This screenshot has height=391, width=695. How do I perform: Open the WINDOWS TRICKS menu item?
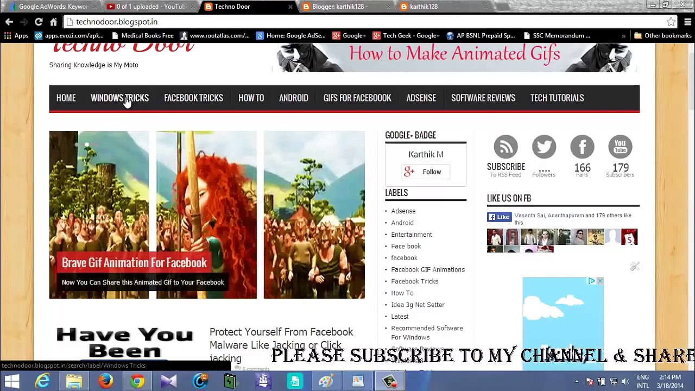click(119, 98)
